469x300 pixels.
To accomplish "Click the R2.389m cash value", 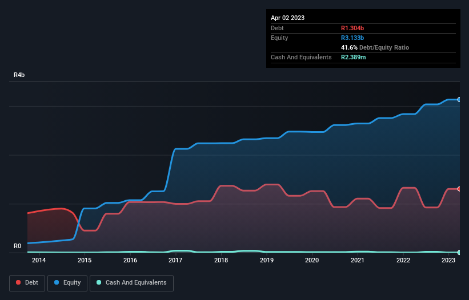I will 353,57.
